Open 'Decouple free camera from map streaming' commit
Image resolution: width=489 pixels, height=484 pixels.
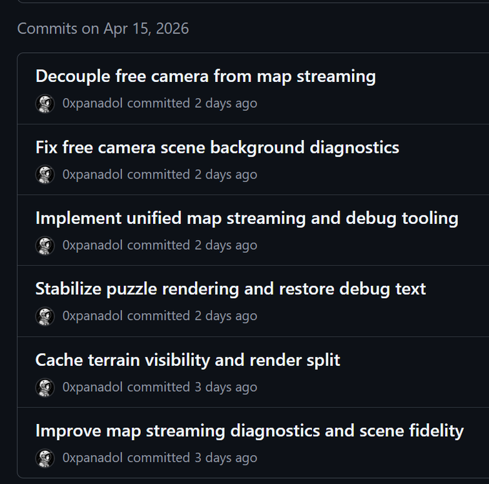pos(205,76)
